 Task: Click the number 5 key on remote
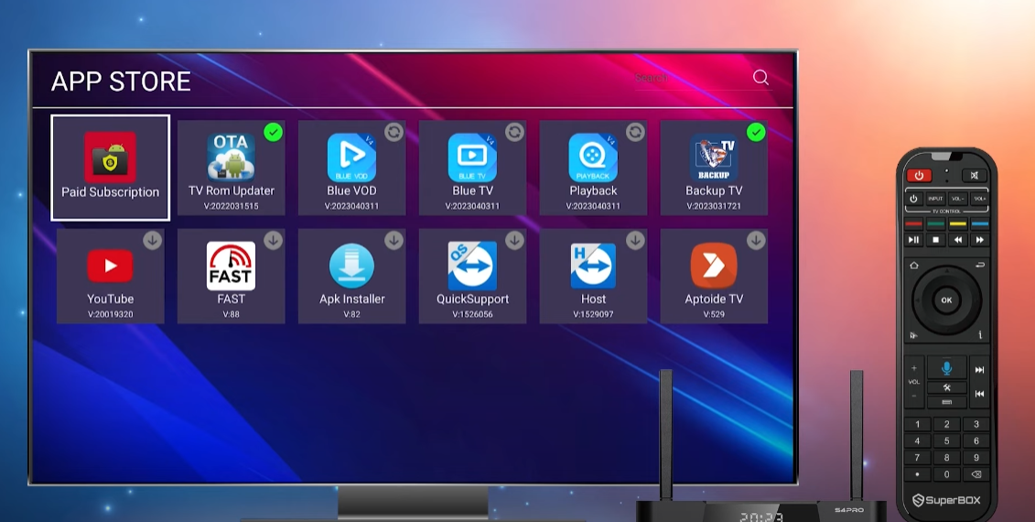(946, 440)
